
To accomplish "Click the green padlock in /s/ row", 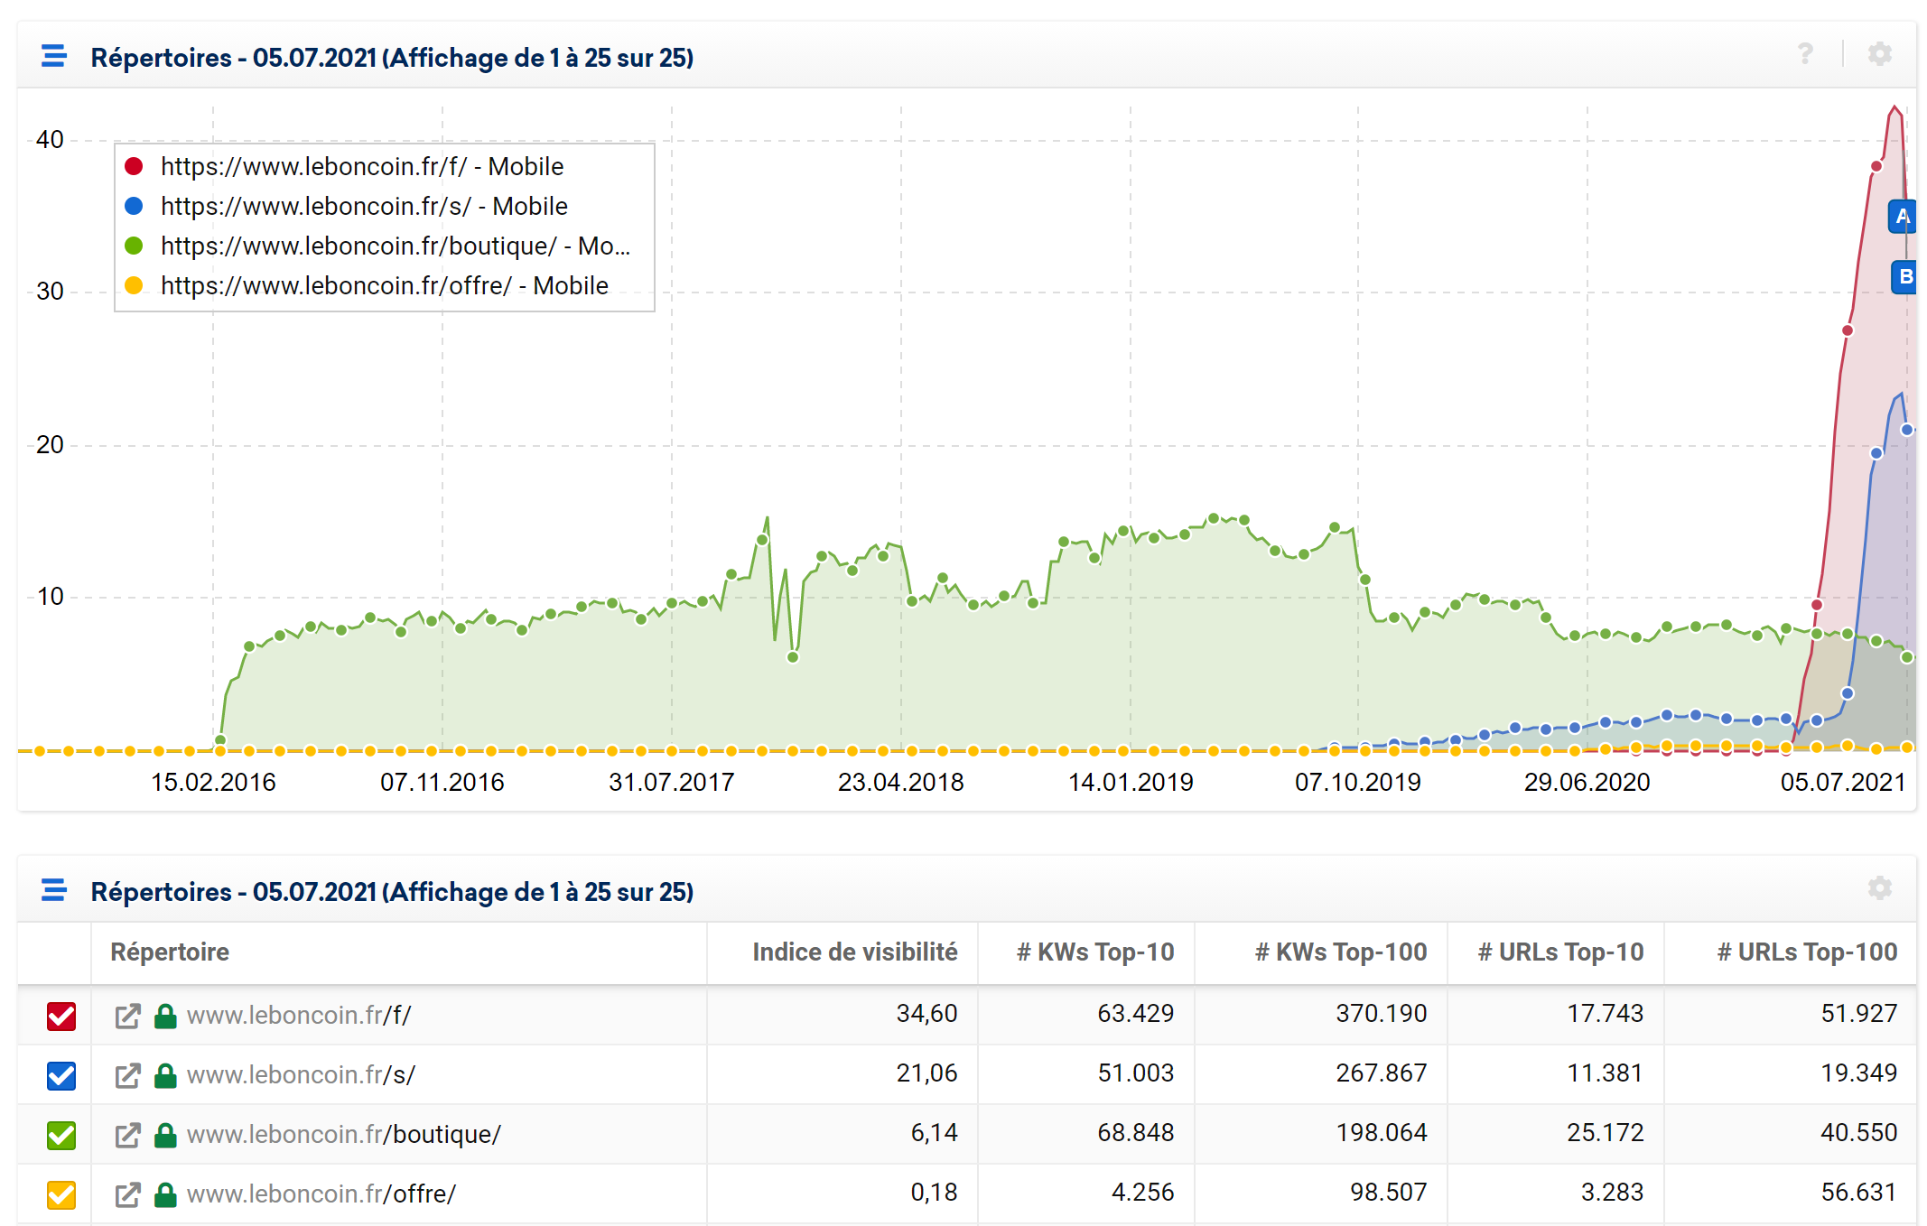I will pyautogui.click(x=165, y=1075).
